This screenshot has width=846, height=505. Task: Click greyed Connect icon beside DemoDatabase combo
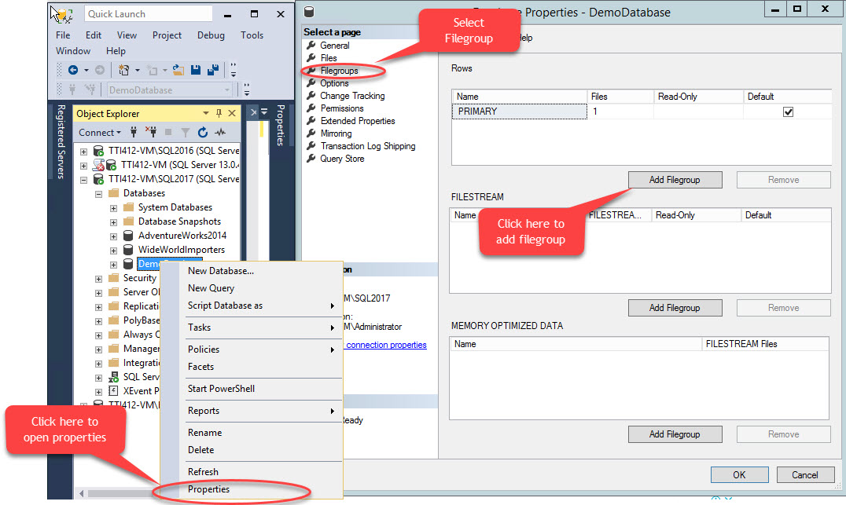[x=72, y=90]
